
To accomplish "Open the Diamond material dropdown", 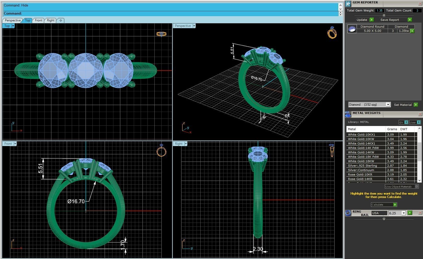I will click(388, 105).
